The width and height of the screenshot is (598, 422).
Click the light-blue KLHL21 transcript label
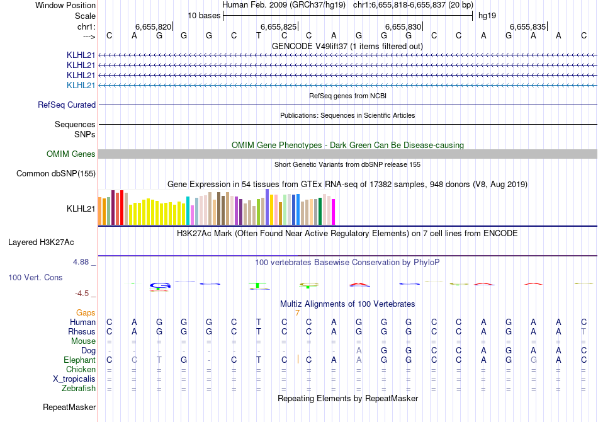pos(81,85)
